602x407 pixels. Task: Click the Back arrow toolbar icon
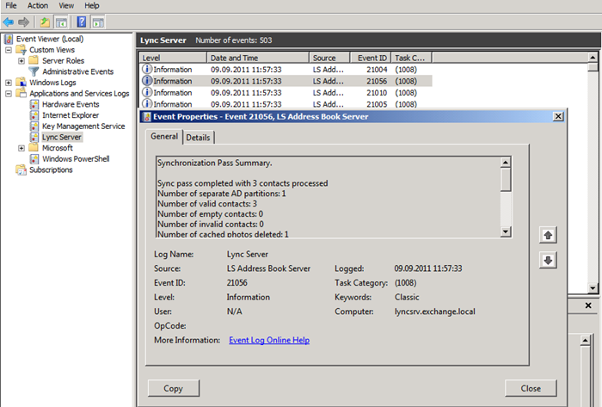coord(8,22)
